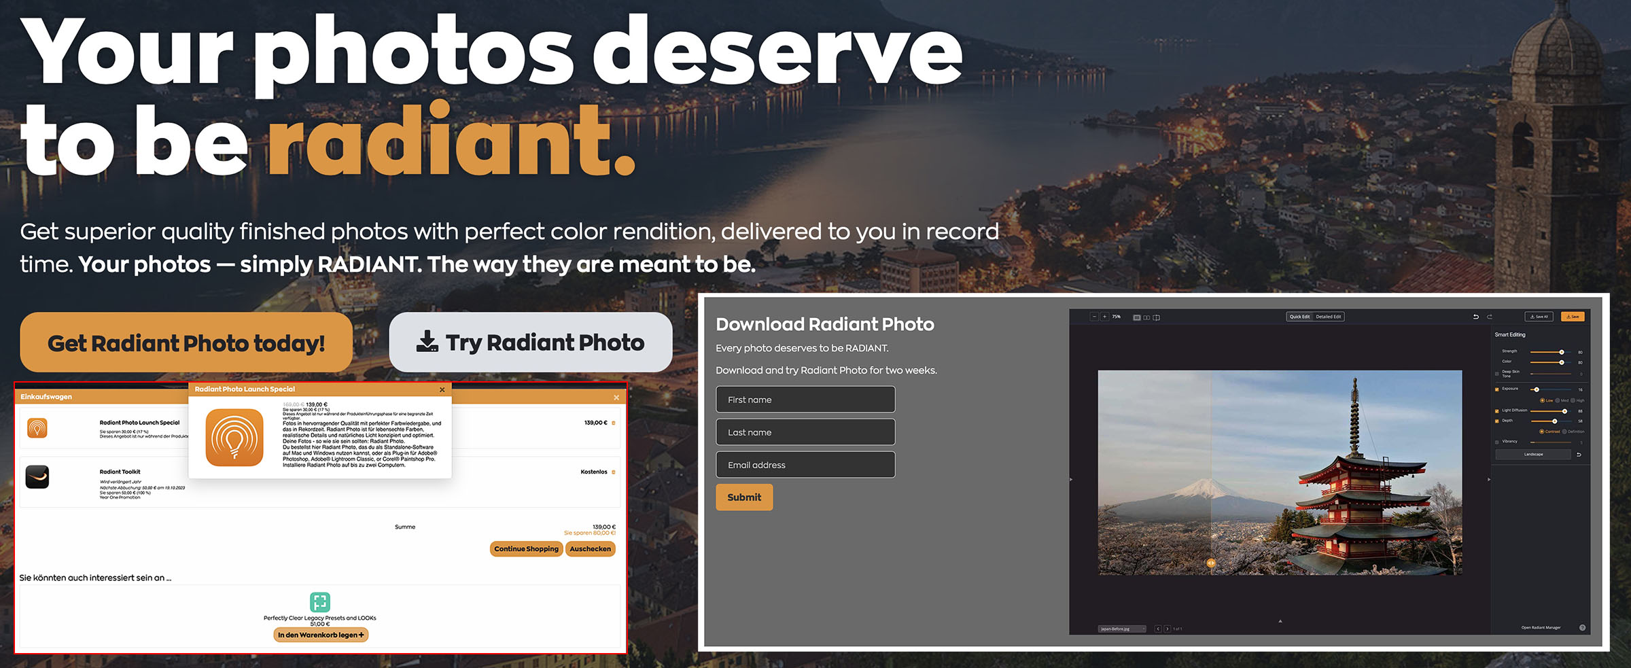Click the Perfectly Clear Legacy Presets icon
Image resolution: width=1631 pixels, height=668 pixels.
[320, 602]
